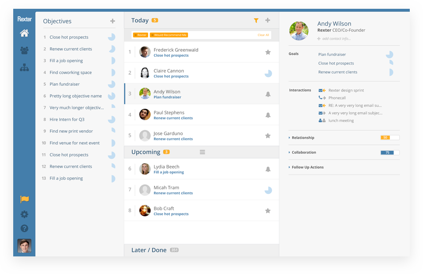Click the orange flag icon in sidebar
The height and width of the screenshot is (274, 423).
point(24,199)
